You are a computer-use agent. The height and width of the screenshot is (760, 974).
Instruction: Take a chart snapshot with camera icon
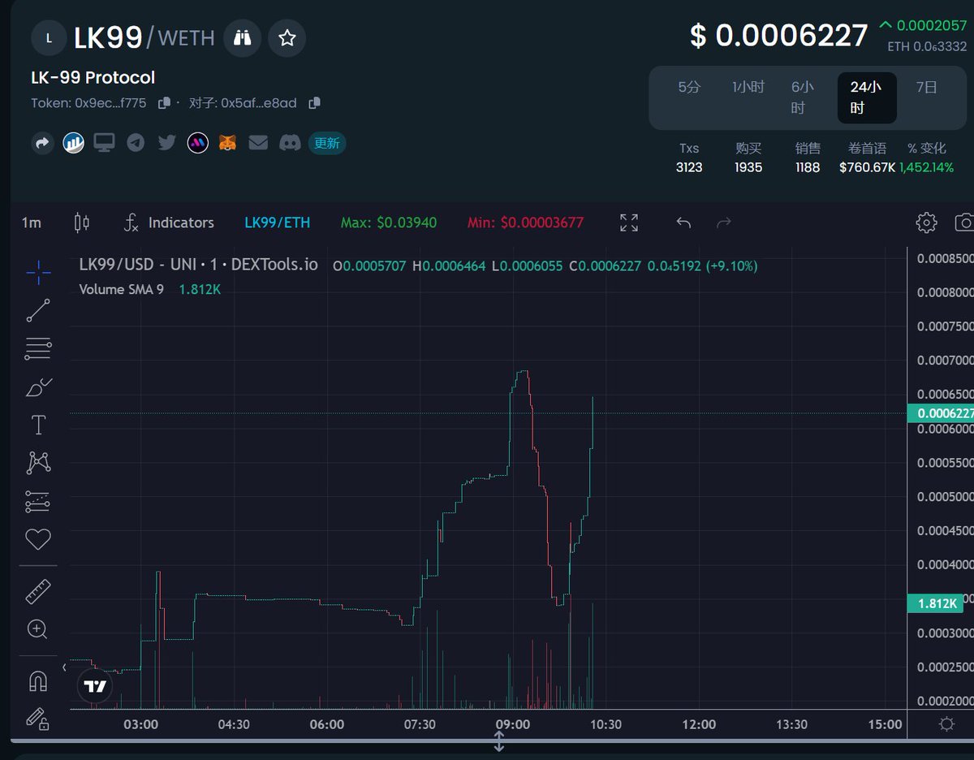(965, 222)
